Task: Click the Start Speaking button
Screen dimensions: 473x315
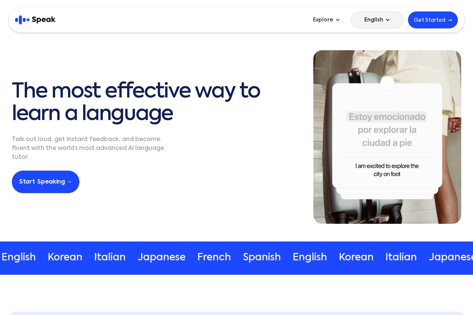Action: [45, 182]
